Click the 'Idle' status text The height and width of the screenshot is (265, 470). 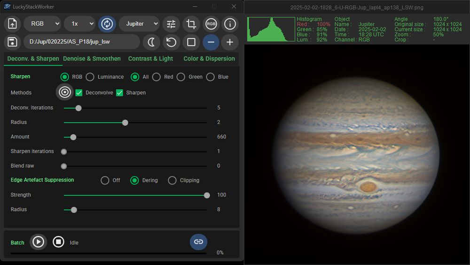point(74,242)
